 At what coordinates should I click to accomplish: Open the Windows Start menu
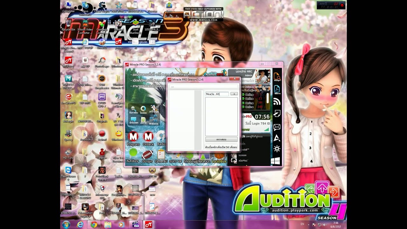[x=66, y=224]
